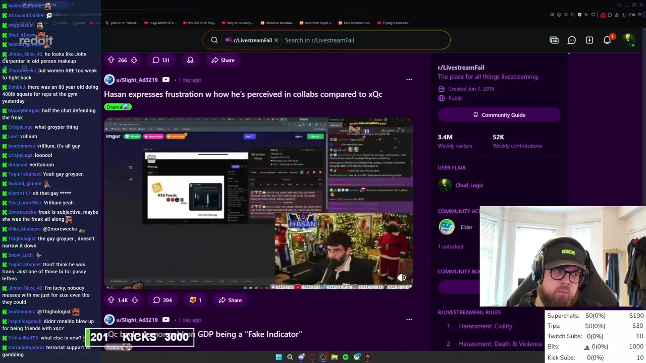View the Elder community achievement badge
Image resolution: width=646 pixels, height=363 pixels.
447,227
